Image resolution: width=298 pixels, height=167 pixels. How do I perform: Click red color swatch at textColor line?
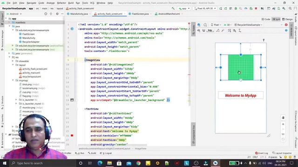pyautogui.click(x=72, y=135)
